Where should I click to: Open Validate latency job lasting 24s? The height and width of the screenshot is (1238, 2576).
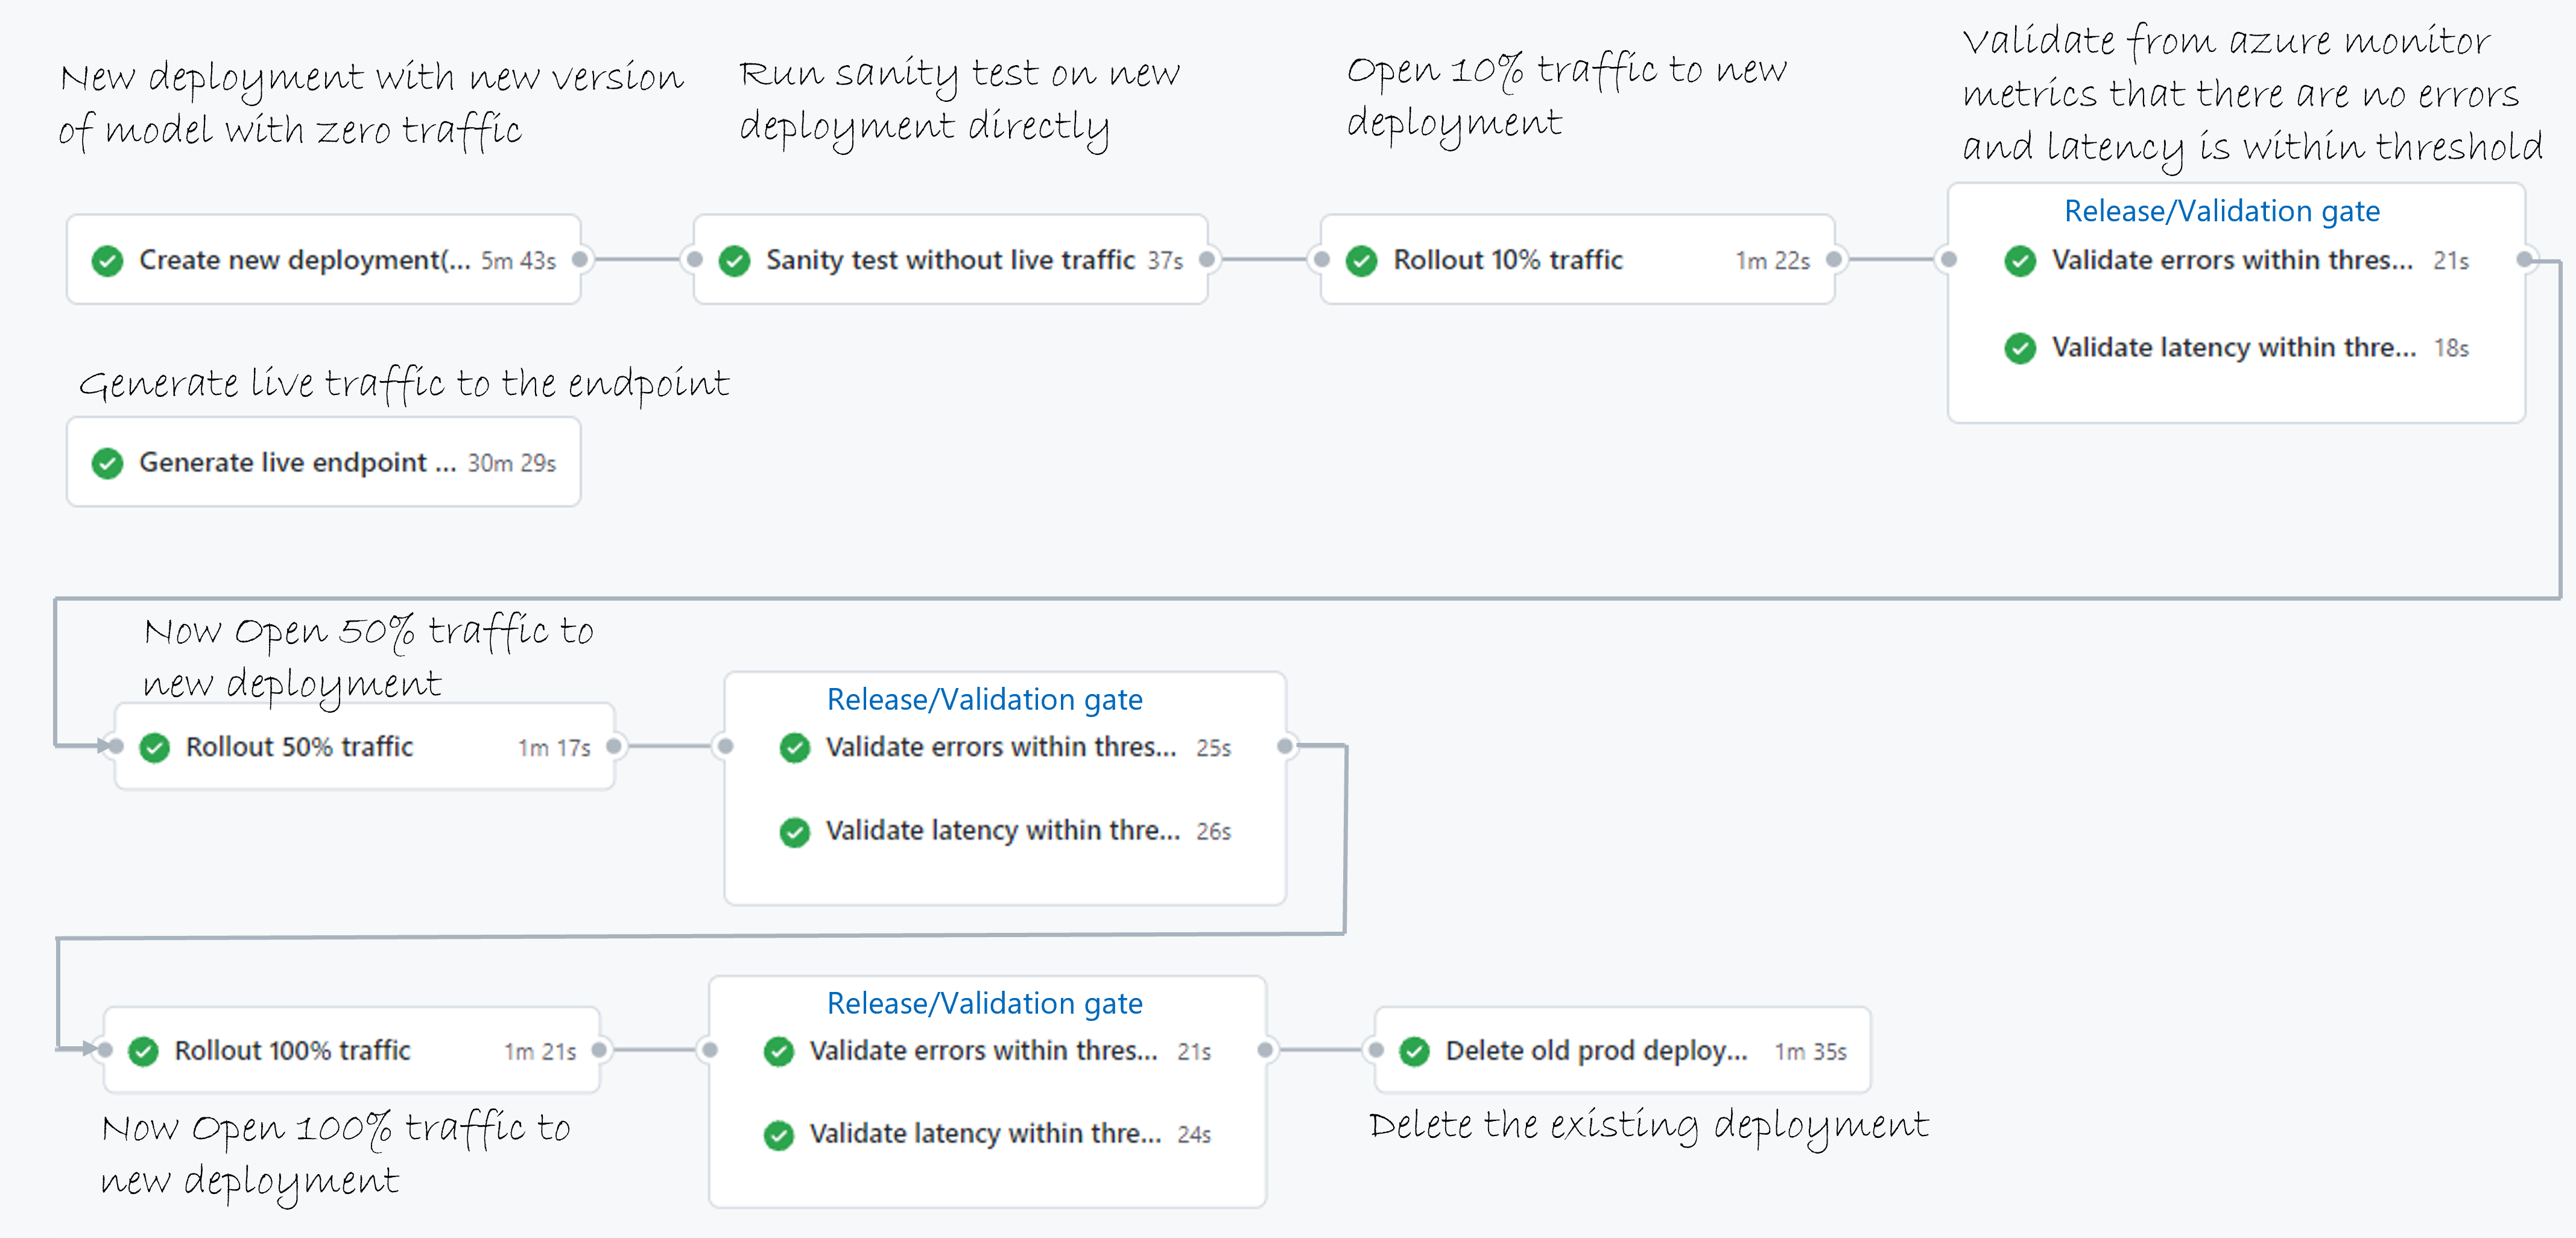point(985,1134)
